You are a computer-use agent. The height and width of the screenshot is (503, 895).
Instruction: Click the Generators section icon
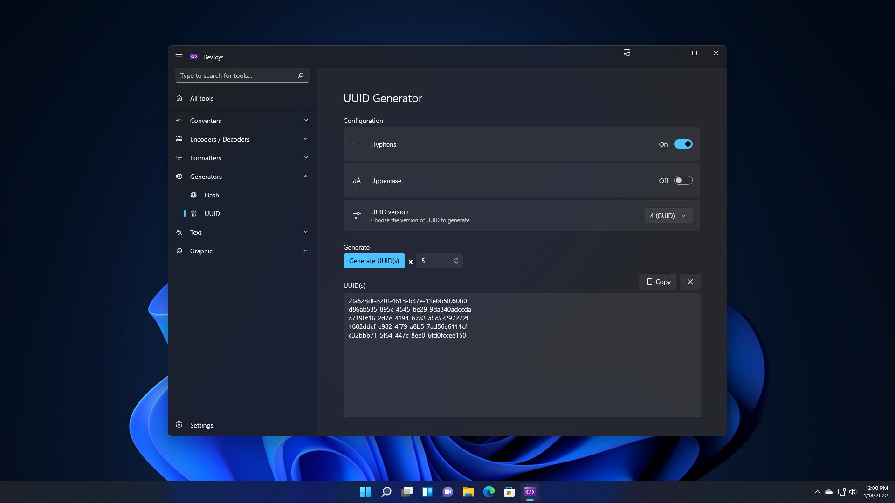click(x=179, y=176)
